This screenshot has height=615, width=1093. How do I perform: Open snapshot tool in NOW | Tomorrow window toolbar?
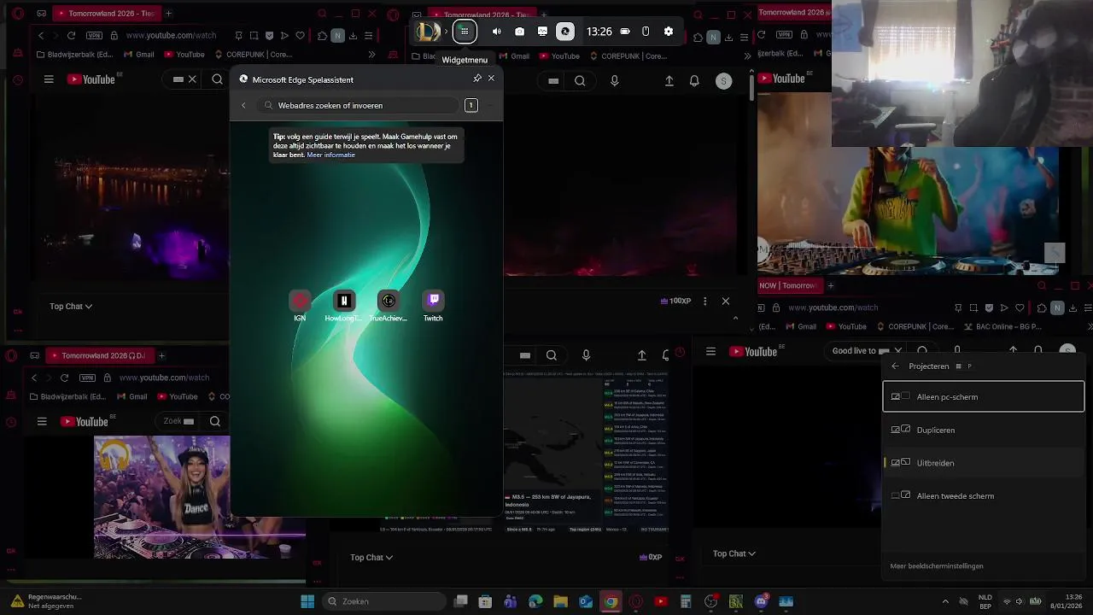point(973,307)
